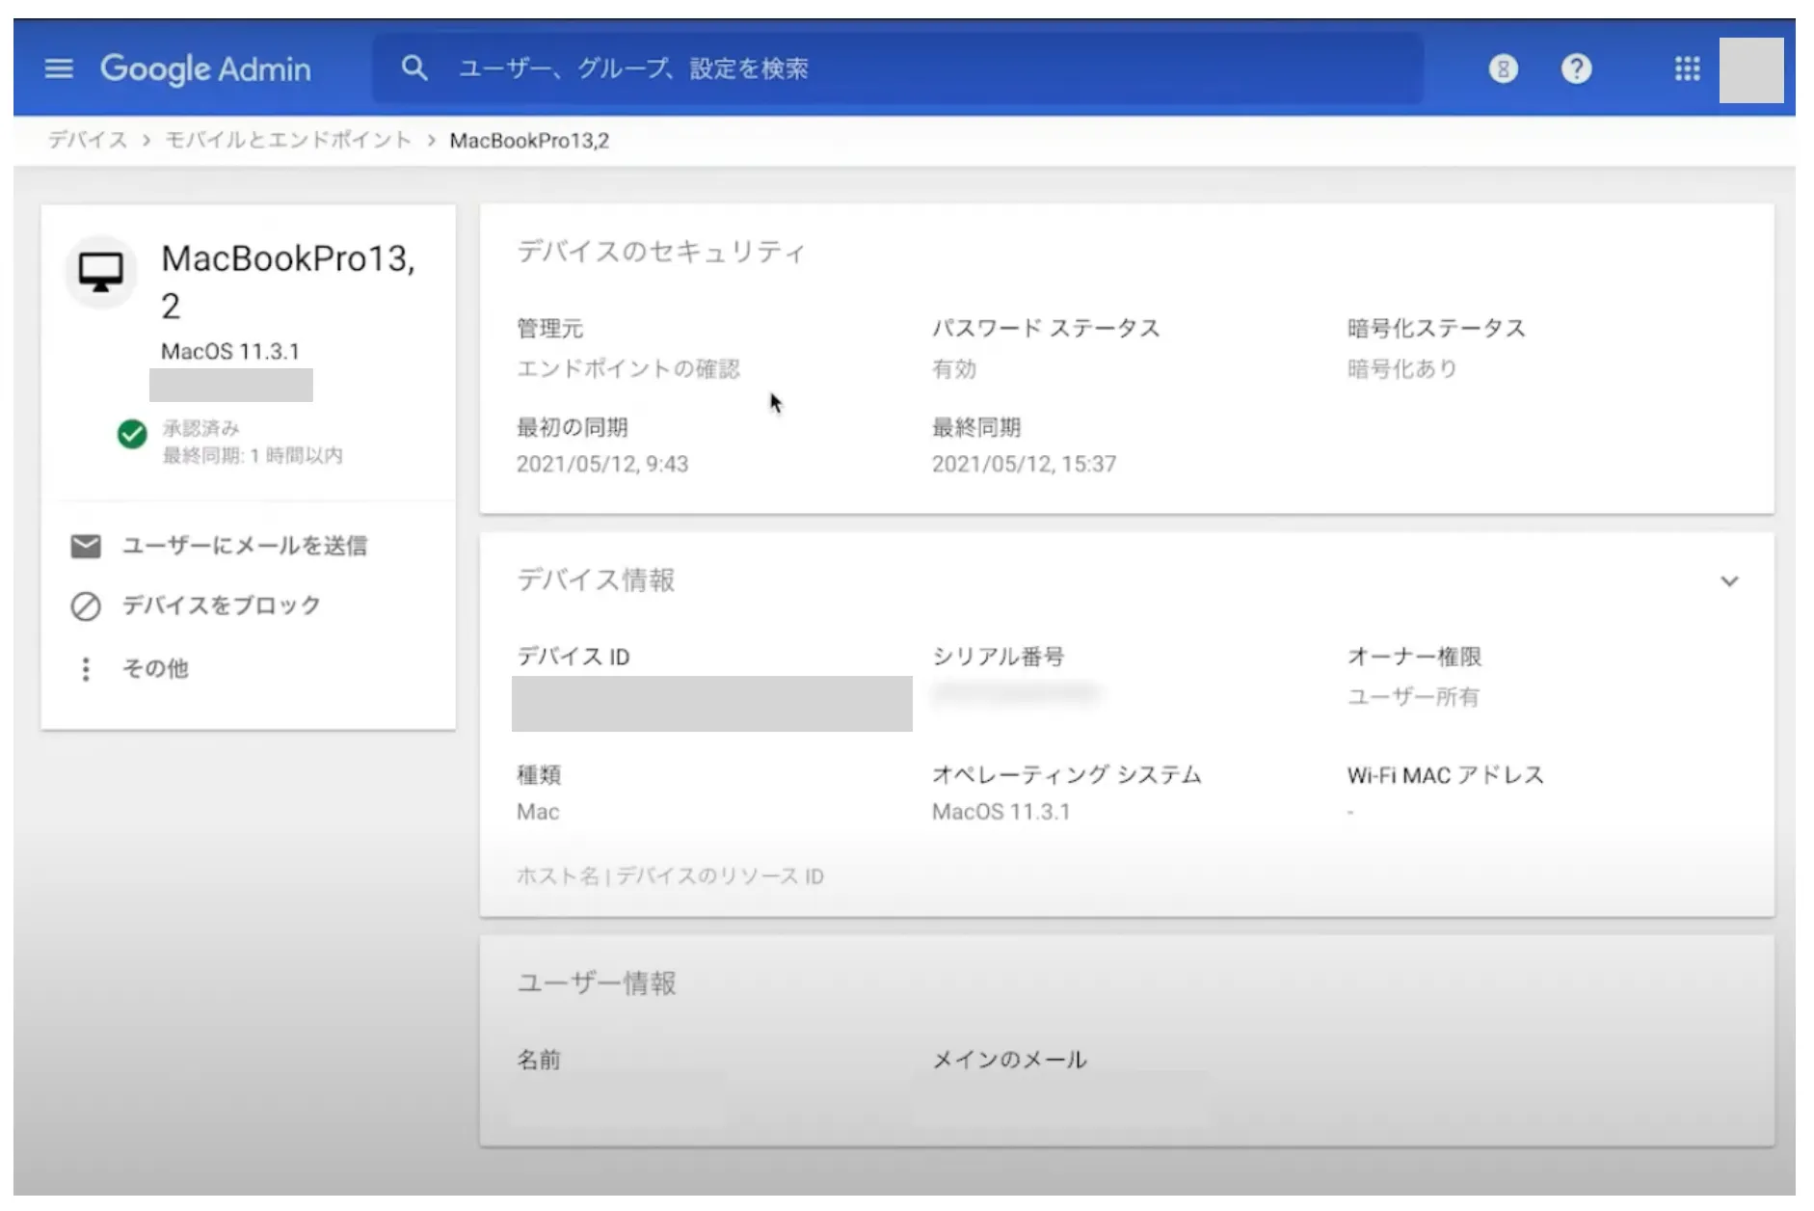Click the メインのメール label
The height and width of the screenshot is (1211, 1814).
[x=1009, y=1061]
